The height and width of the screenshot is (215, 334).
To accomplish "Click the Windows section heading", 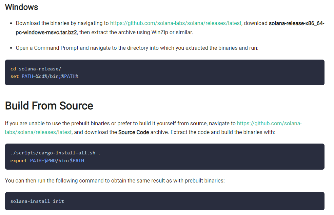I will click(21, 7).
